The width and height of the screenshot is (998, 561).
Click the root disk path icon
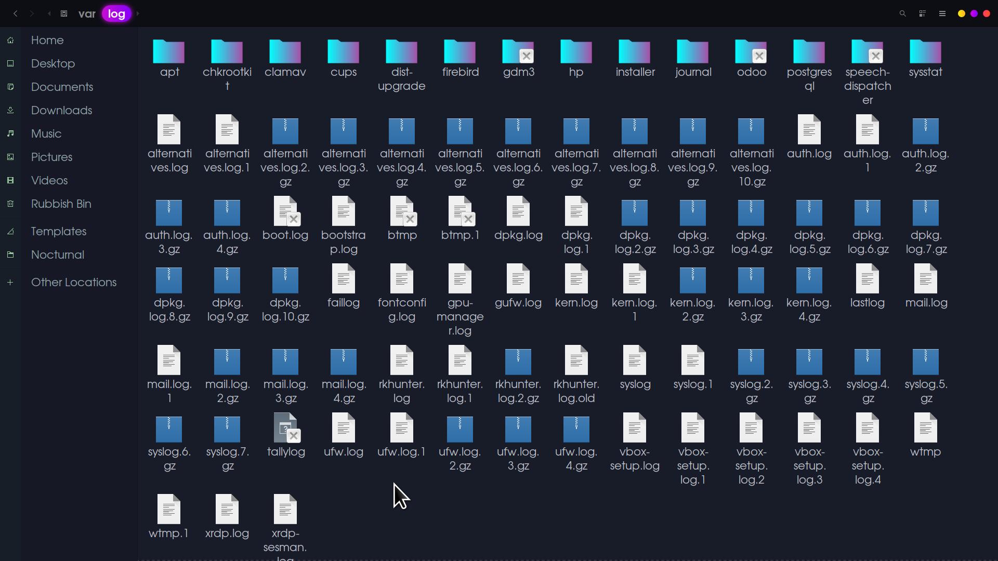[x=64, y=14]
